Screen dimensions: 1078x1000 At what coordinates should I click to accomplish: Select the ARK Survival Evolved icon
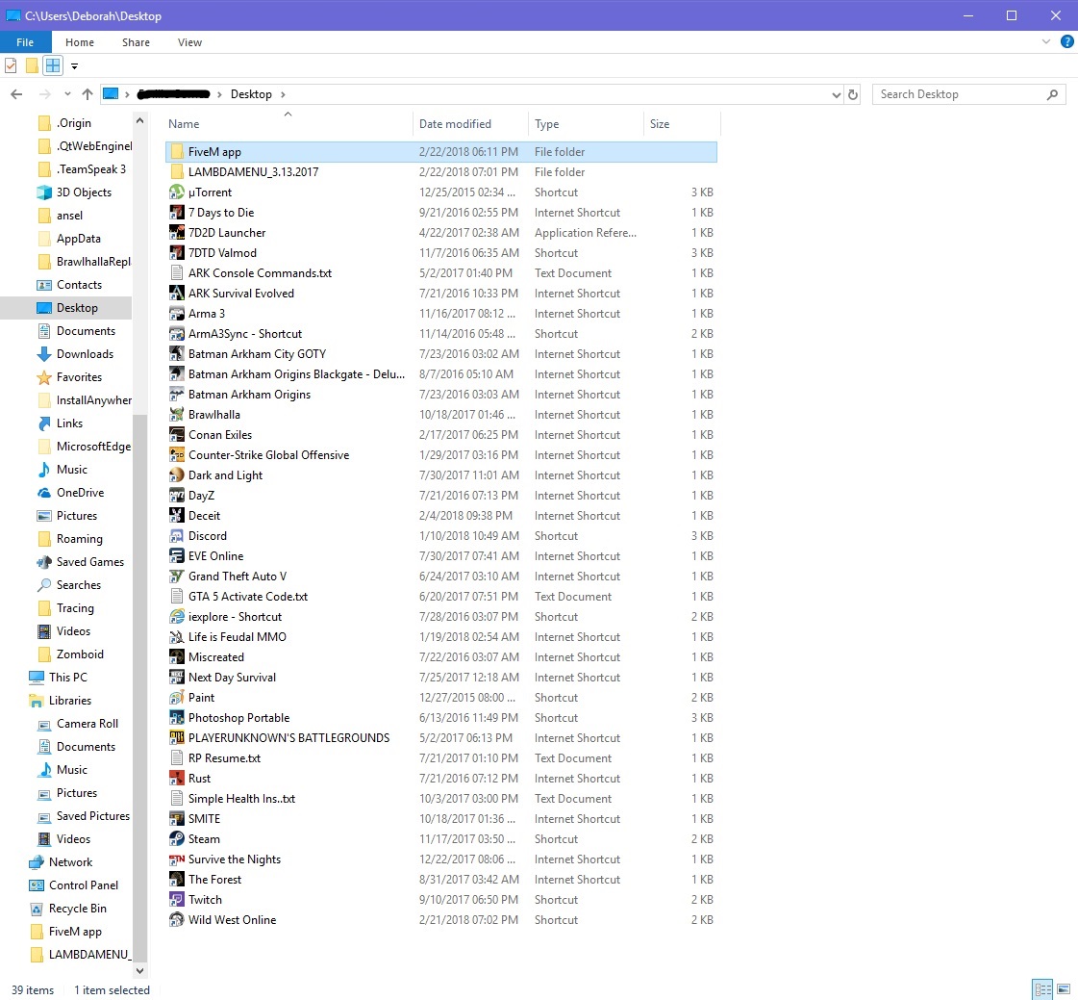coord(177,294)
